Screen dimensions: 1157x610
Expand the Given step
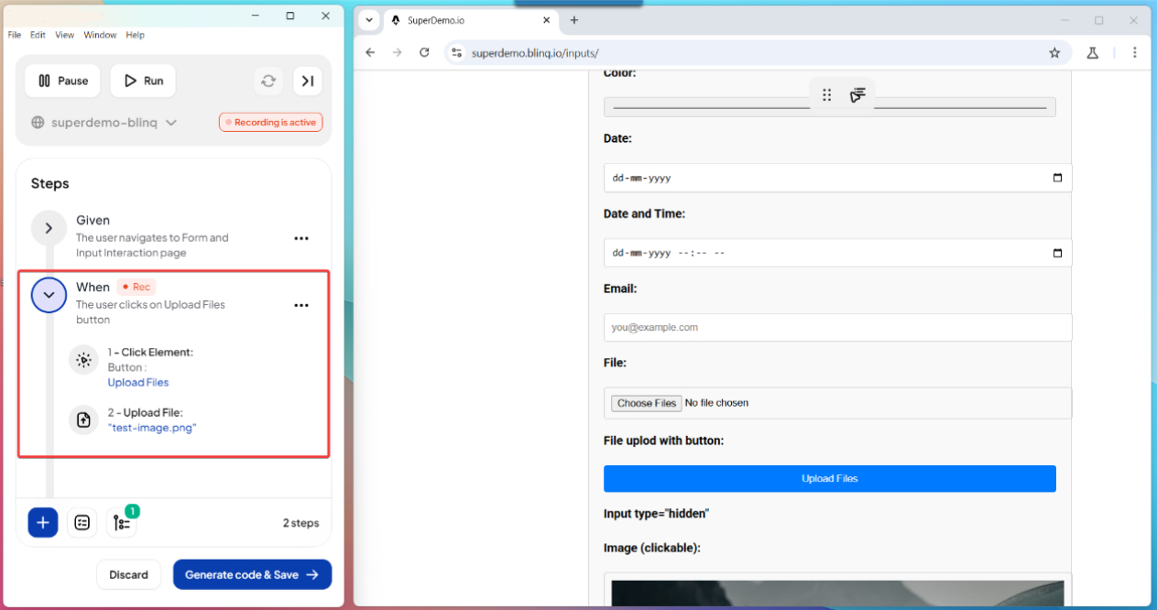[x=49, y=228]
